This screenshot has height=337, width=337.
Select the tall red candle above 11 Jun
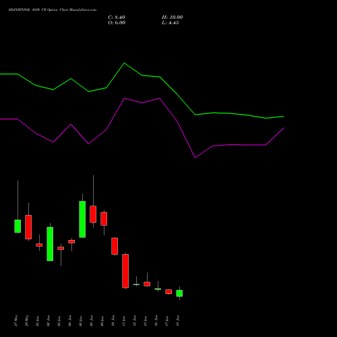[x=125, y=271]
